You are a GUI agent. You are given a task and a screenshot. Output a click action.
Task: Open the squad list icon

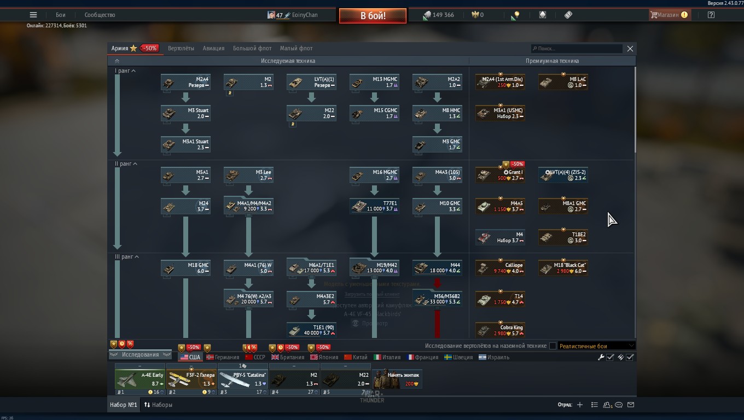click(594, 405)
